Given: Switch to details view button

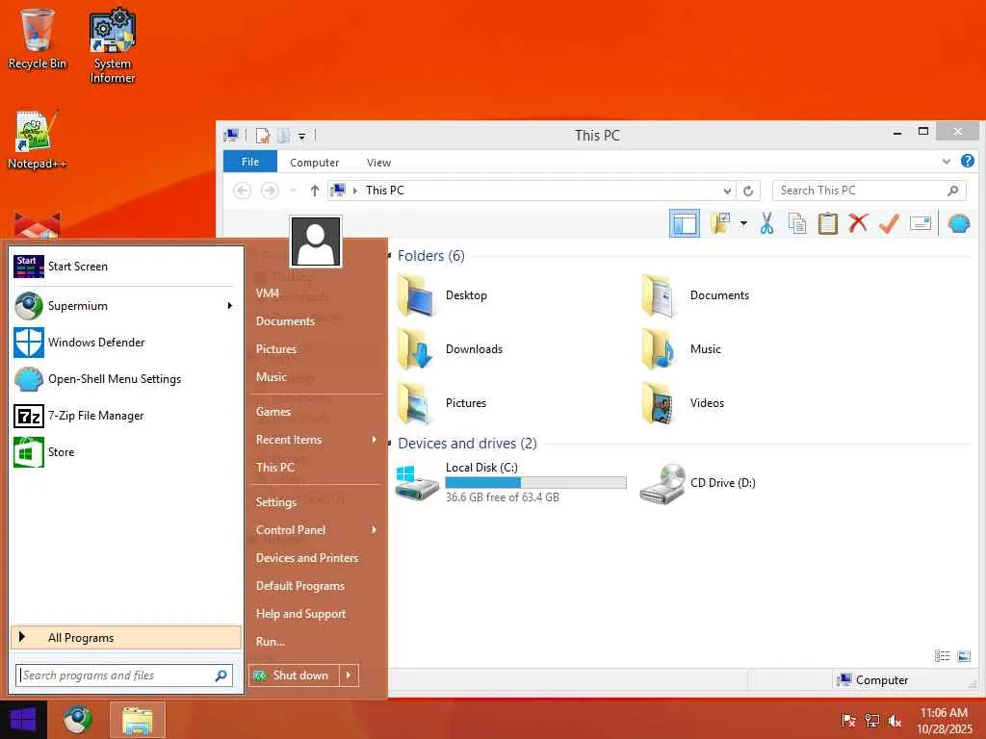Looking at the screenshot, I should pos(942,656).
